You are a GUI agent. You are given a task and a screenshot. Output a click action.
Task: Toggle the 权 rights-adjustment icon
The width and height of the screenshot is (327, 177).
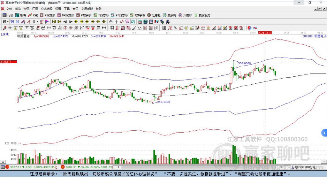42,22
